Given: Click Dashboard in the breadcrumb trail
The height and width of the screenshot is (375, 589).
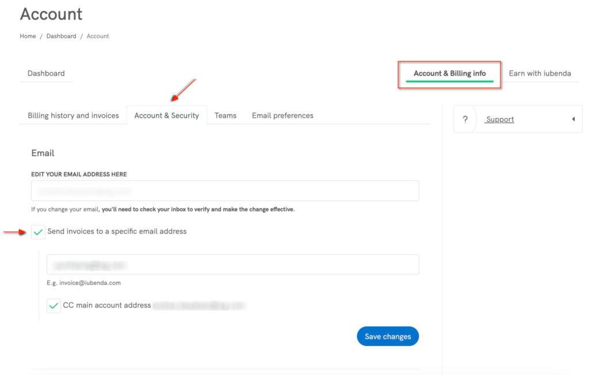Looking at the screenshot, I should [x=61, y=36].
